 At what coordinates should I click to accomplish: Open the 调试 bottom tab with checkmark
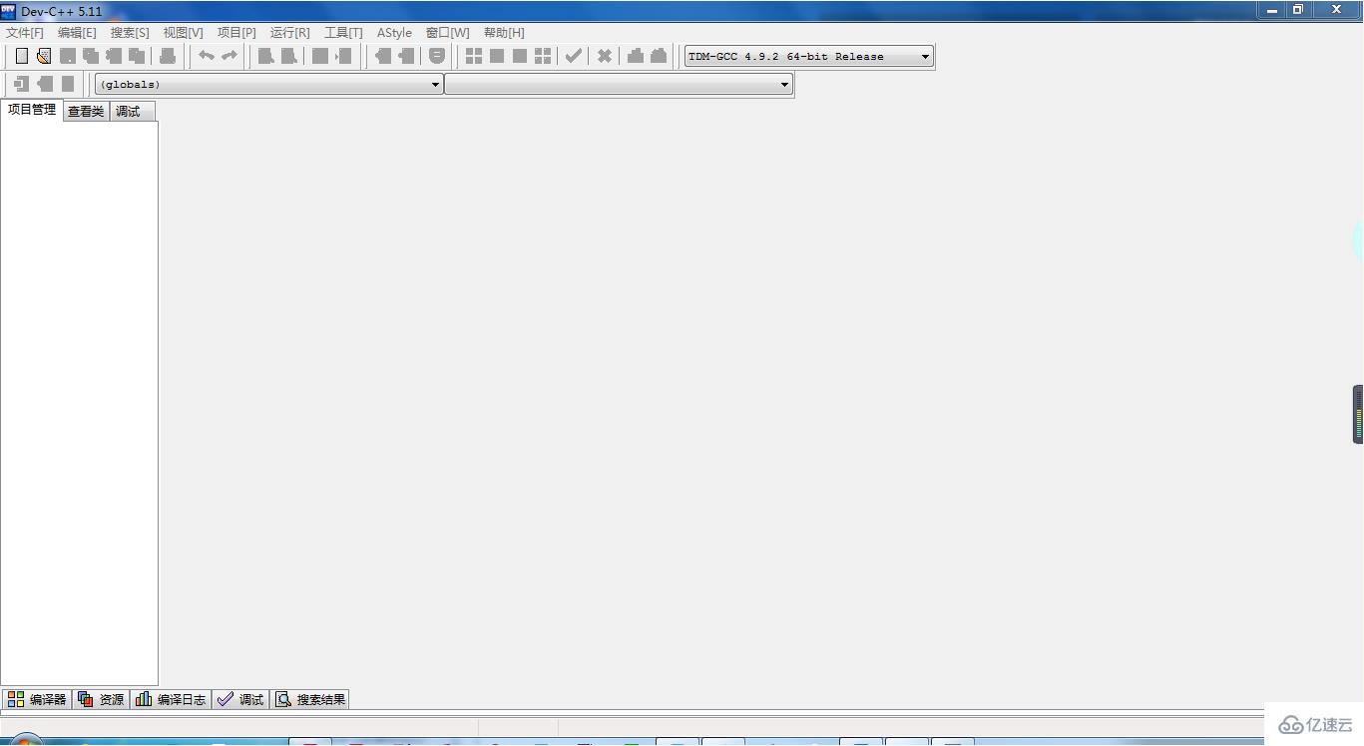[x=240, y=699]
